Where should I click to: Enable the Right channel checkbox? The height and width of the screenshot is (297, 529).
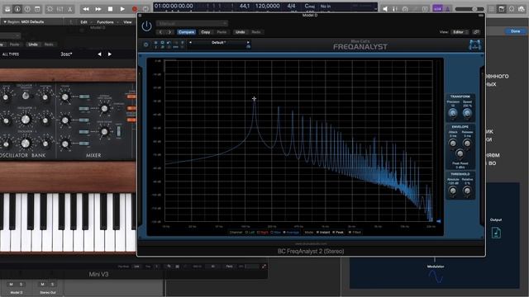click(259, 233)
